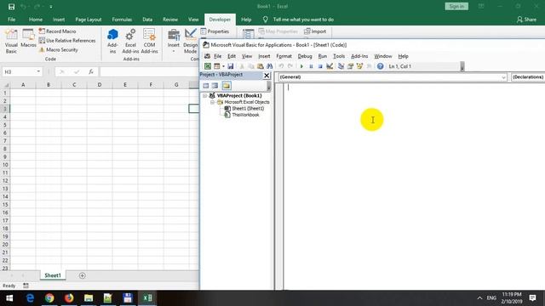Click Properties in the Controls group

pyautogui.click(x=215, y=31)
